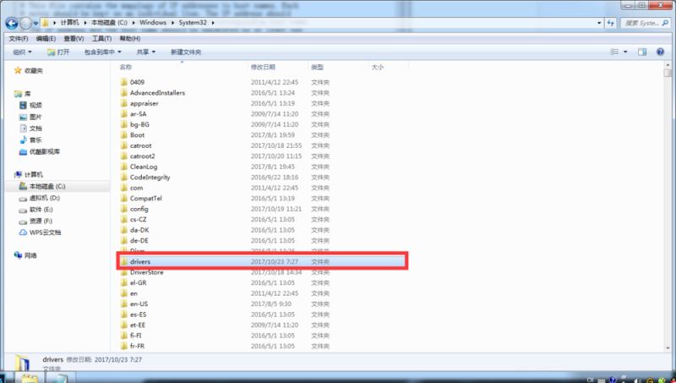Image resolution: width=676 pixels, height=383 pixels.
Task: Select 优酷影视库 in navigation pane
Action: click(45, 152)
